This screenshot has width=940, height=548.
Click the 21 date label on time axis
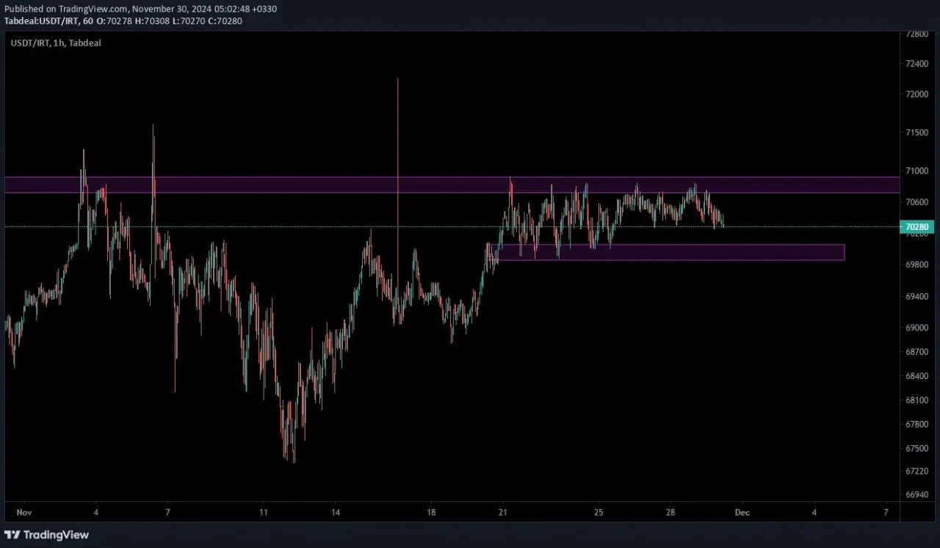point(503,513)
